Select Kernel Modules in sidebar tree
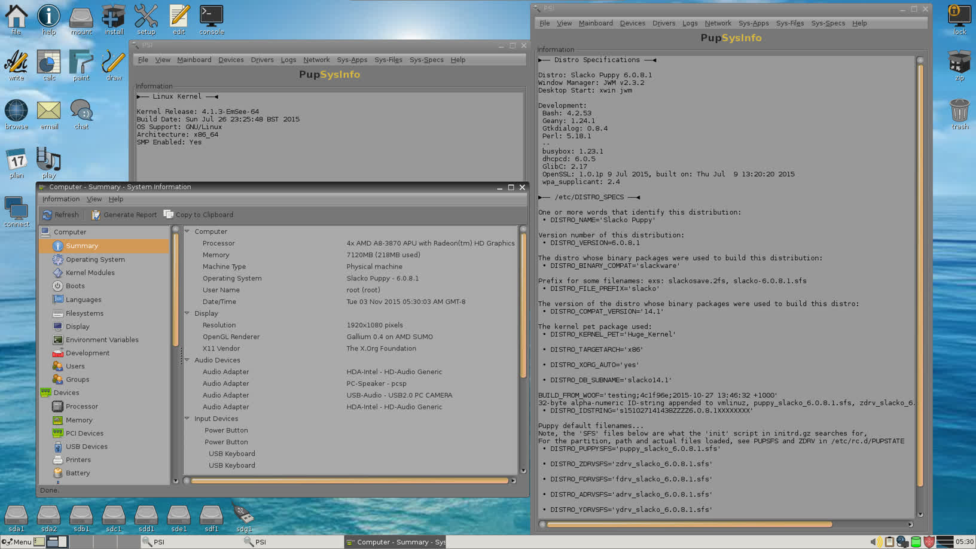 pos(90,273)
